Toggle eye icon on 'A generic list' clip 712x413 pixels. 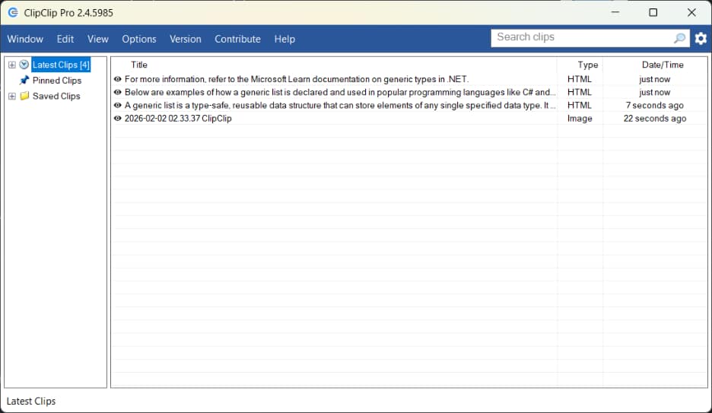(x=118, y=105)
